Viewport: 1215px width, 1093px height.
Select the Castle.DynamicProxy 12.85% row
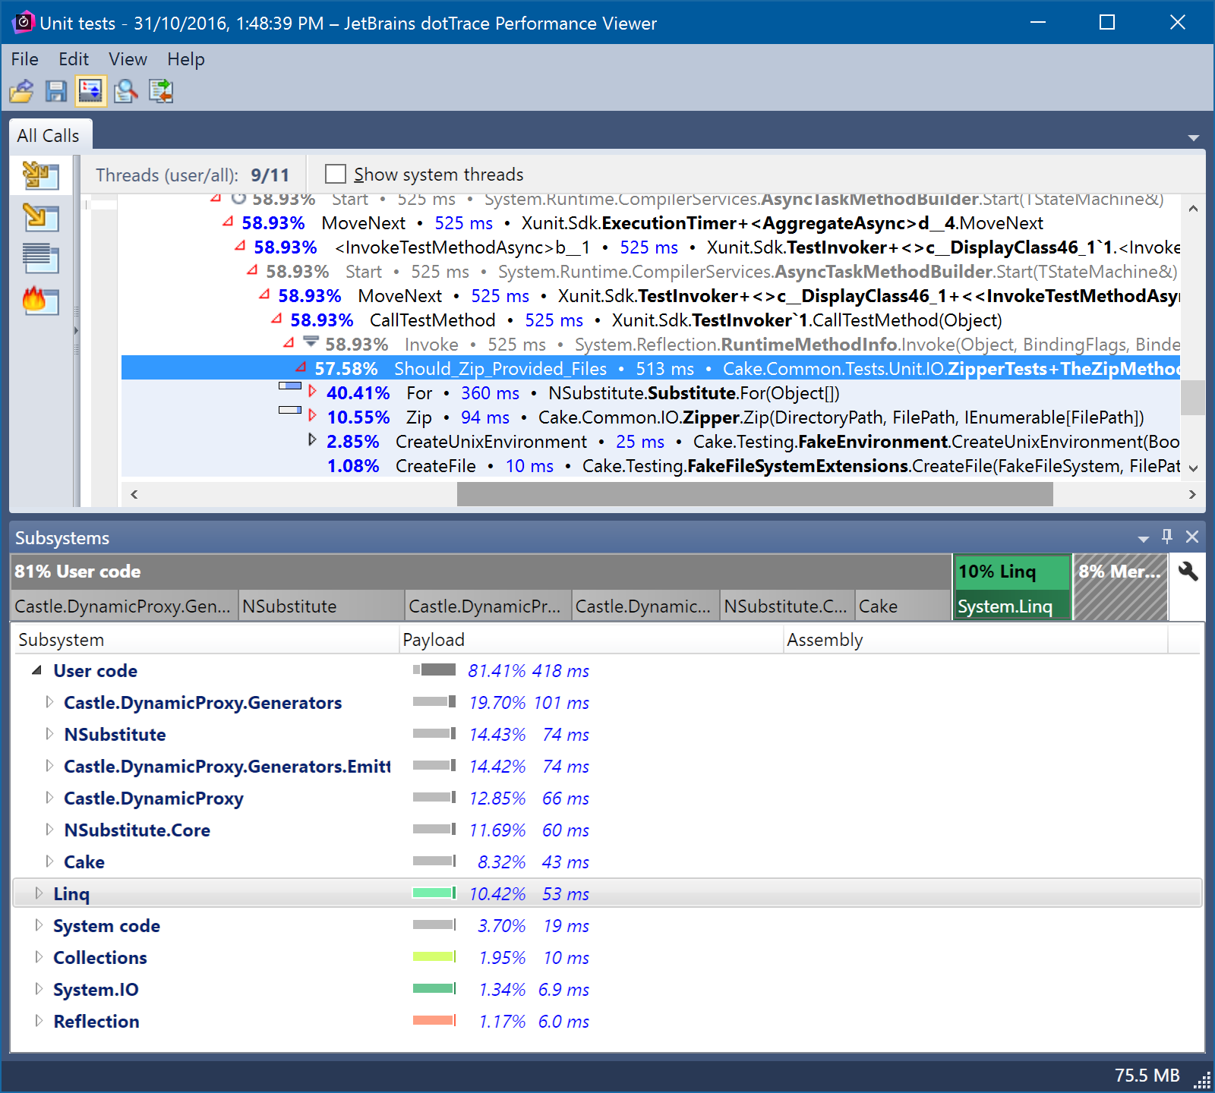click(607, 798)
